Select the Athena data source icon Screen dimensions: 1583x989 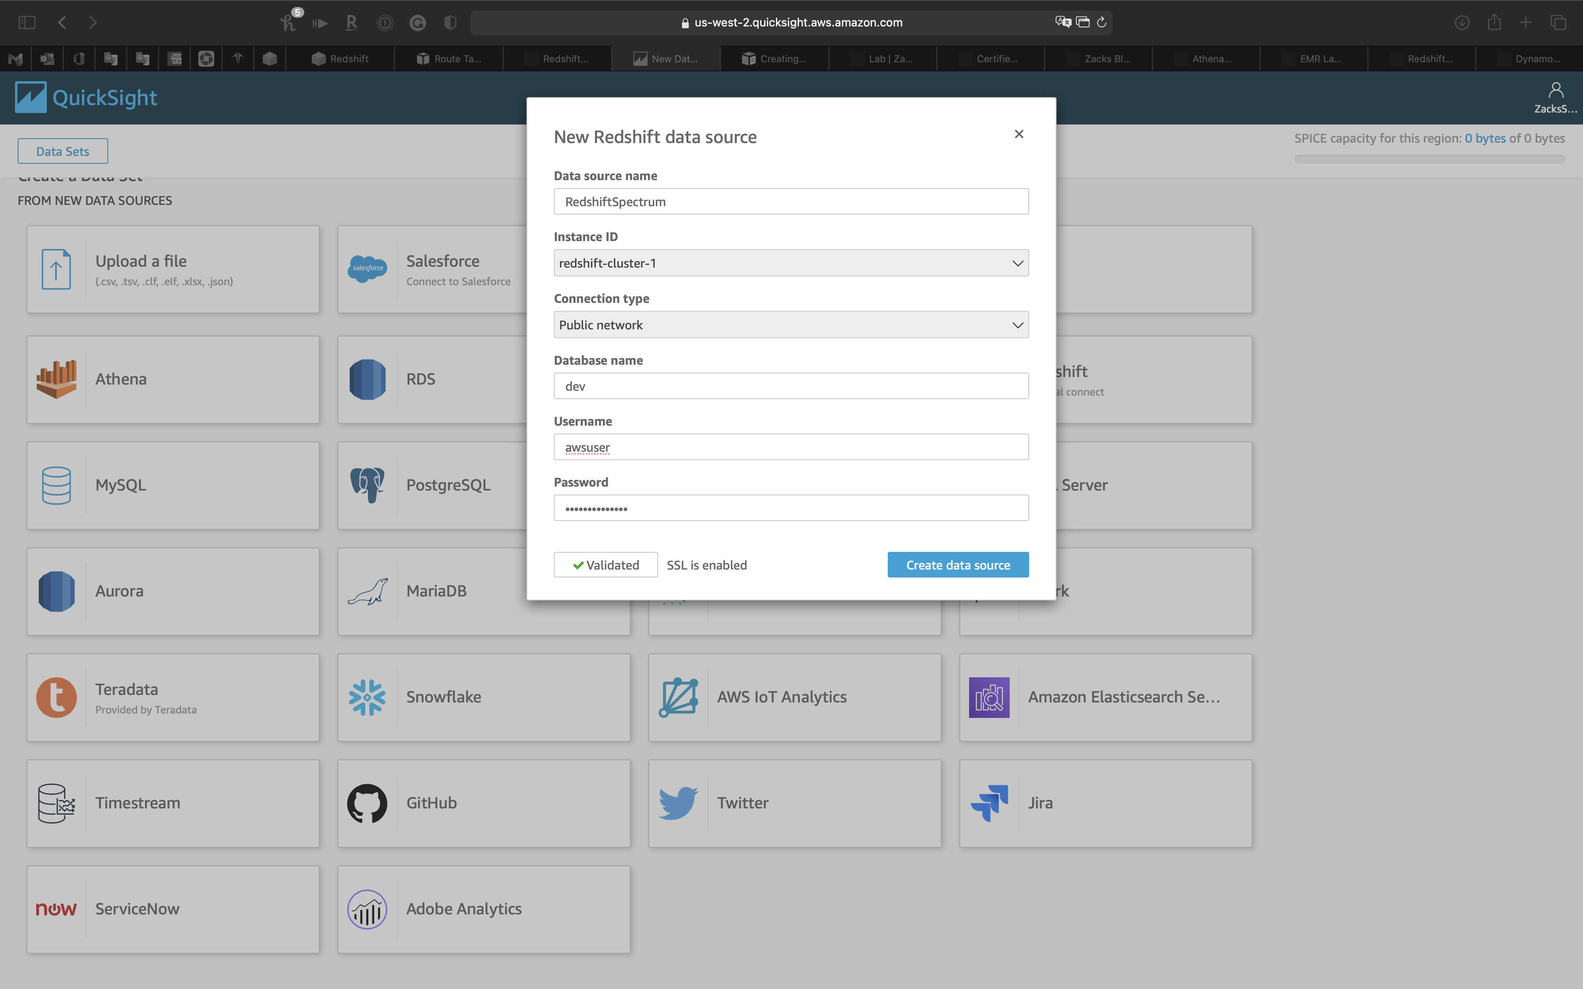tap(56, 379)
